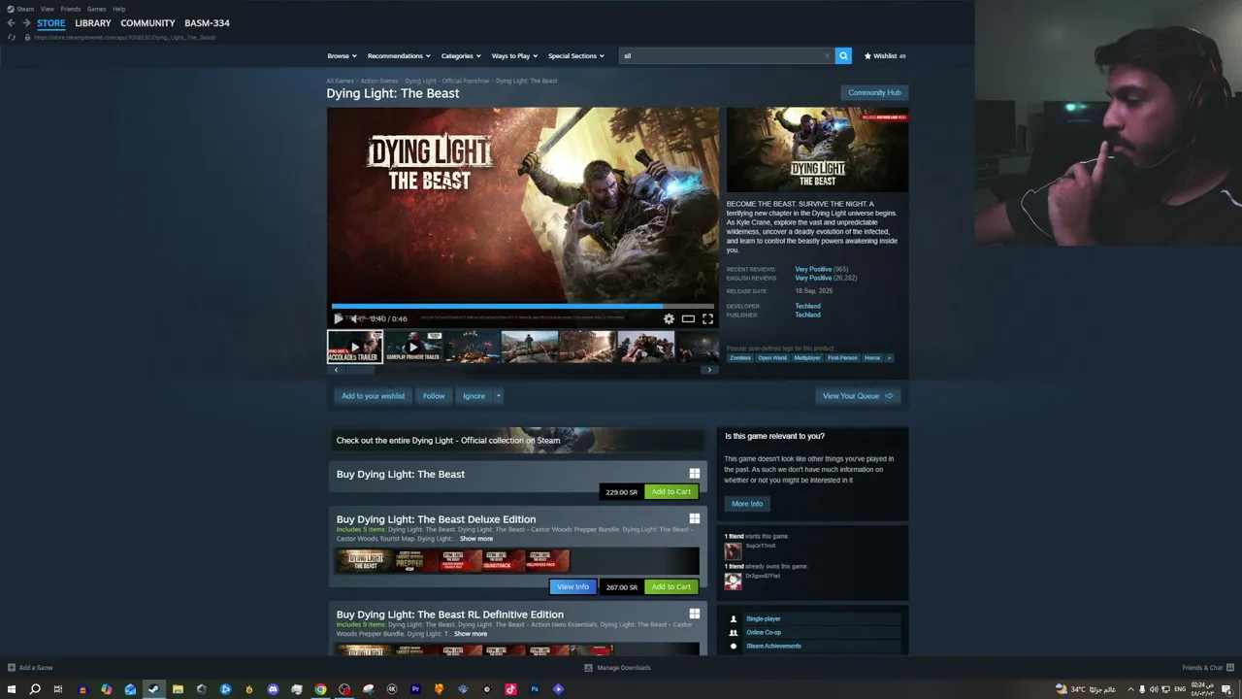Viewport: 1242px width, 699px height.
Task: Go forward with the Steam forward arrow
Action: pos(27,23)
